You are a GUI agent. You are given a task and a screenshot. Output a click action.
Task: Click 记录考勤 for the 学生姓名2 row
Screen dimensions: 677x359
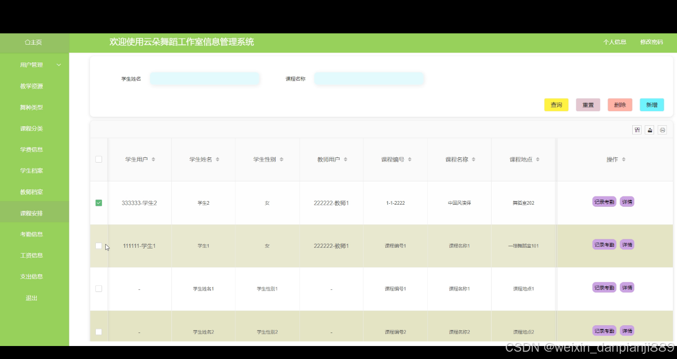(604, 330)
